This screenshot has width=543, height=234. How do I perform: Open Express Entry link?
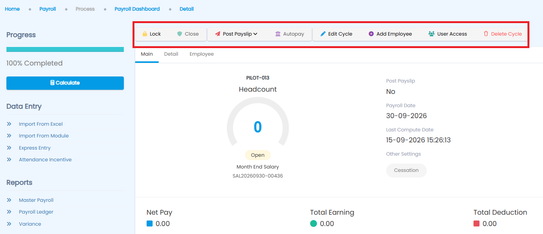pyautogui.click(x=35, y=148)
